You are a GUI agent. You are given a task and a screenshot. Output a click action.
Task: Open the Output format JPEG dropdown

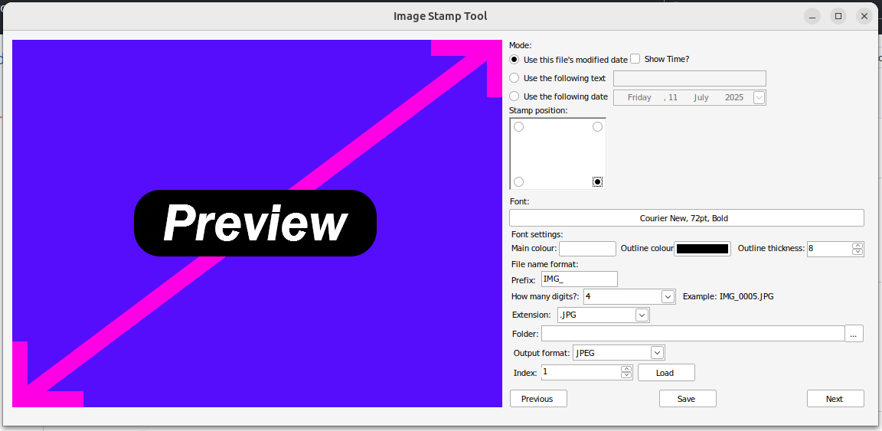(658, 353)
